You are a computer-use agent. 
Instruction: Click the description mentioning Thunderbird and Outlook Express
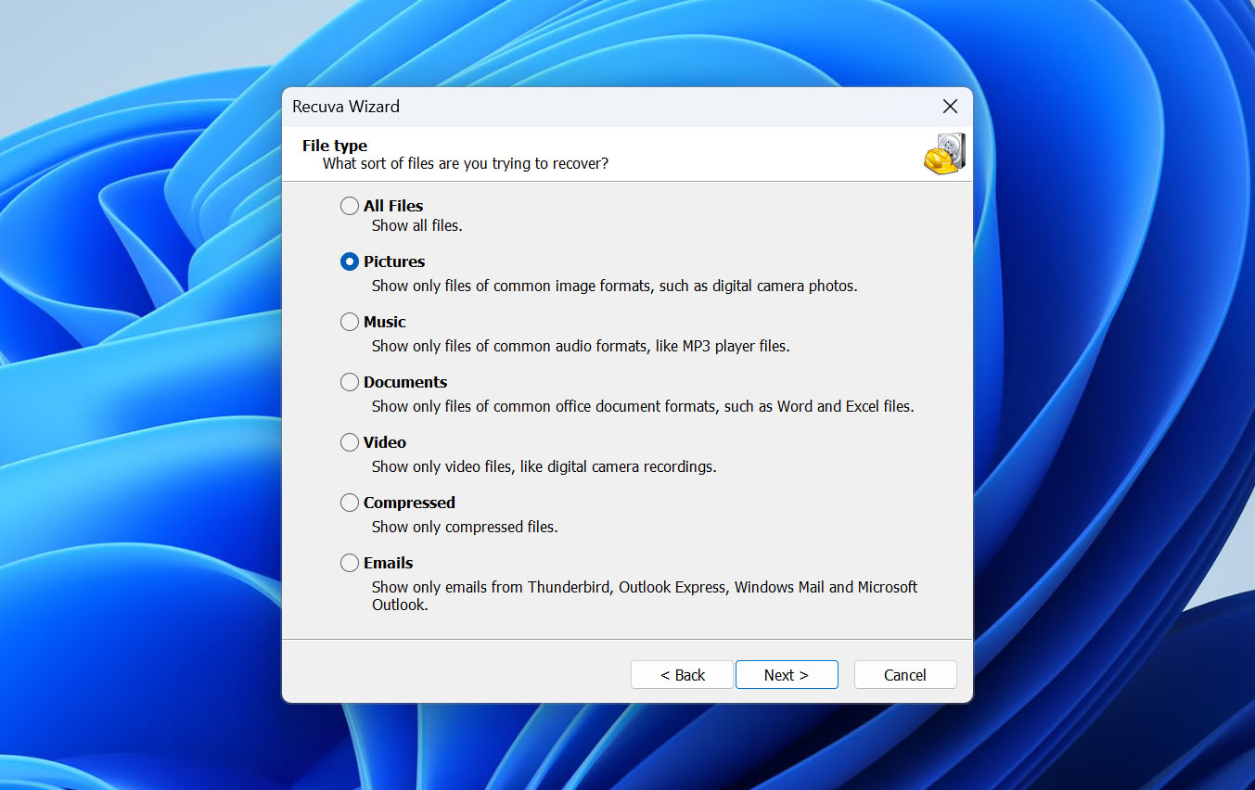tap(645, 595)
